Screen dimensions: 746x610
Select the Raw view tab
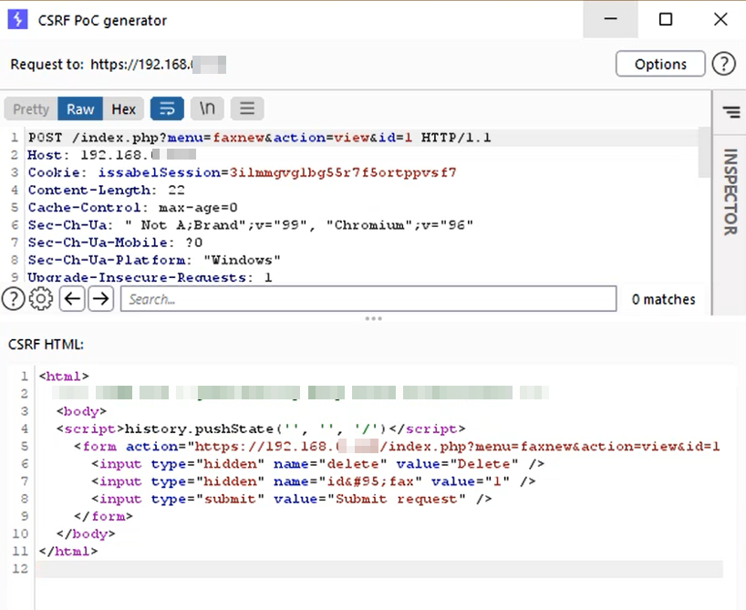coord(80,109)
